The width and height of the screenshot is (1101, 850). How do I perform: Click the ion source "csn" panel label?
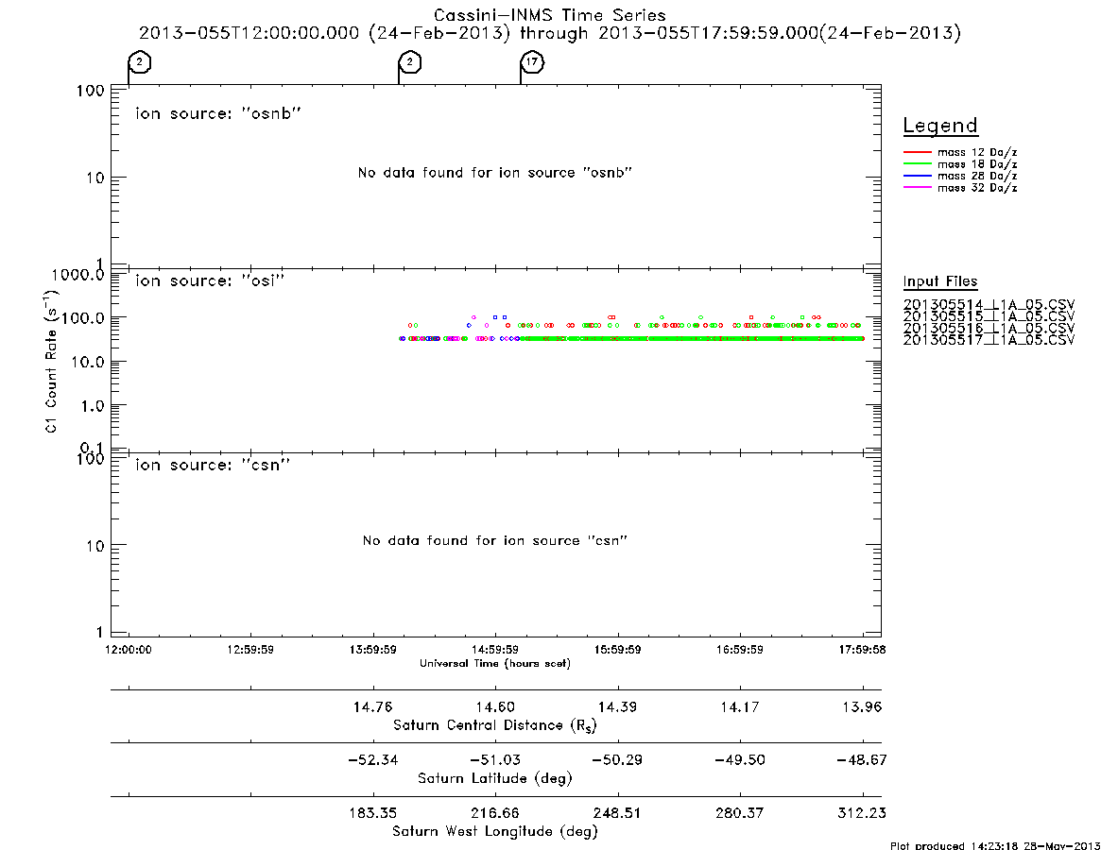pyautogui.click(x=213, y=465)
